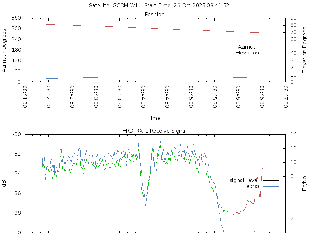Click the Eb/No right axis label

pyautogui.click(x=305, y=184)
